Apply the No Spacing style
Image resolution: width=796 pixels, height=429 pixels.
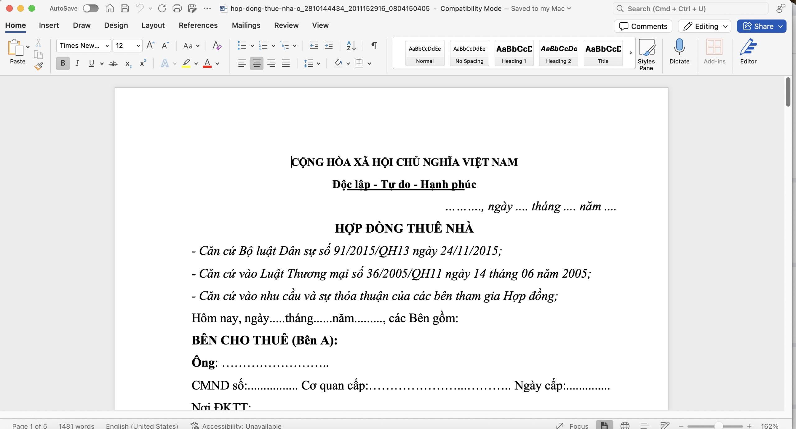[x=469, y=53]
